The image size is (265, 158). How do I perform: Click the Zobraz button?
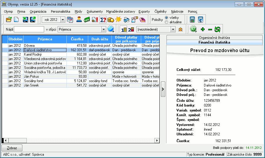pyautogui.click(x=12, y=148)
